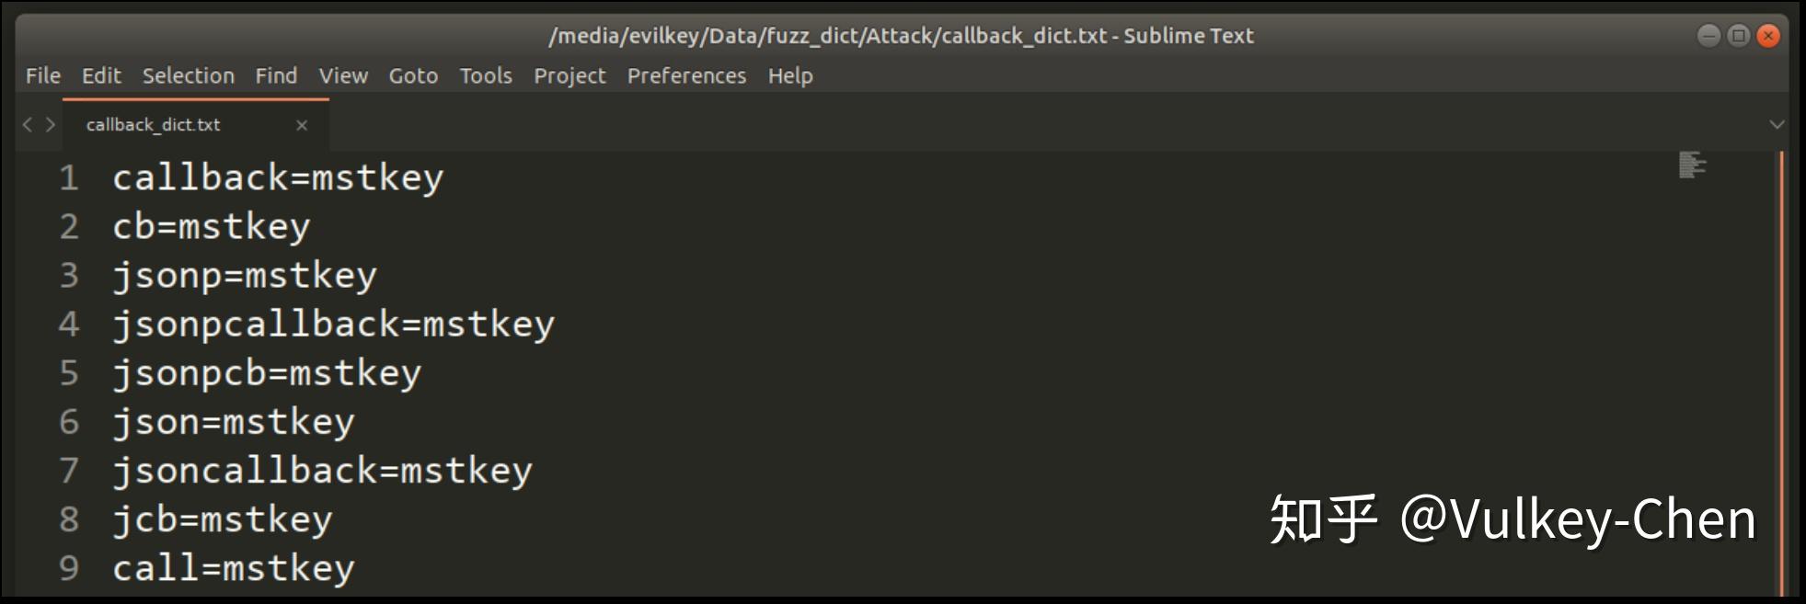
Task: Close the Sublime Text window
Action: 1767,36
